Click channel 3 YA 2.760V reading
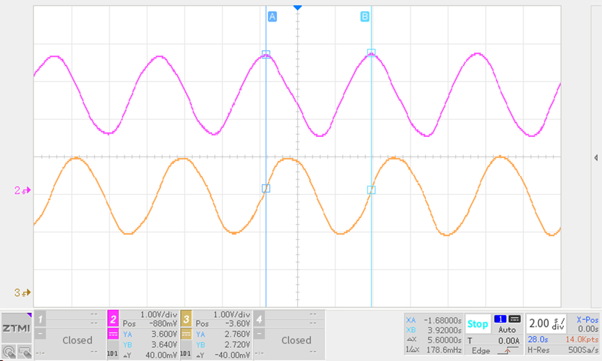This screenshot has height=361, width=602. click(223, 334)
